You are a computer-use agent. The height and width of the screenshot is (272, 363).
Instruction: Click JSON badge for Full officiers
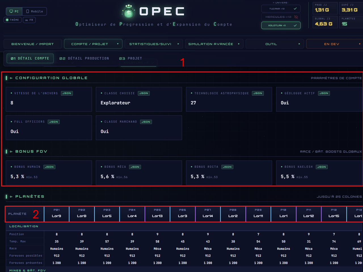pos(54,122)
